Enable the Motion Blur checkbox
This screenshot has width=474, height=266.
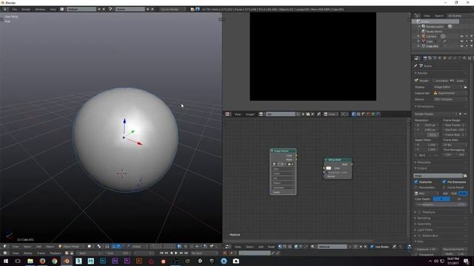420,236
